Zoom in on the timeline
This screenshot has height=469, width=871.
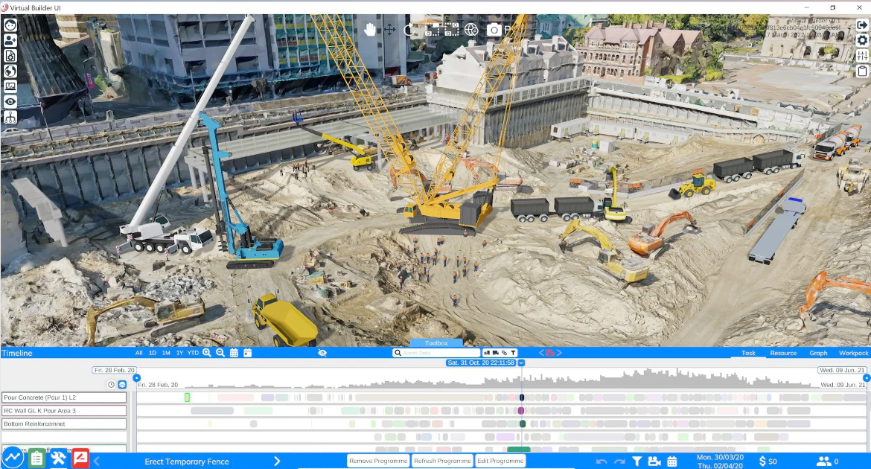[x=207, y=353]
